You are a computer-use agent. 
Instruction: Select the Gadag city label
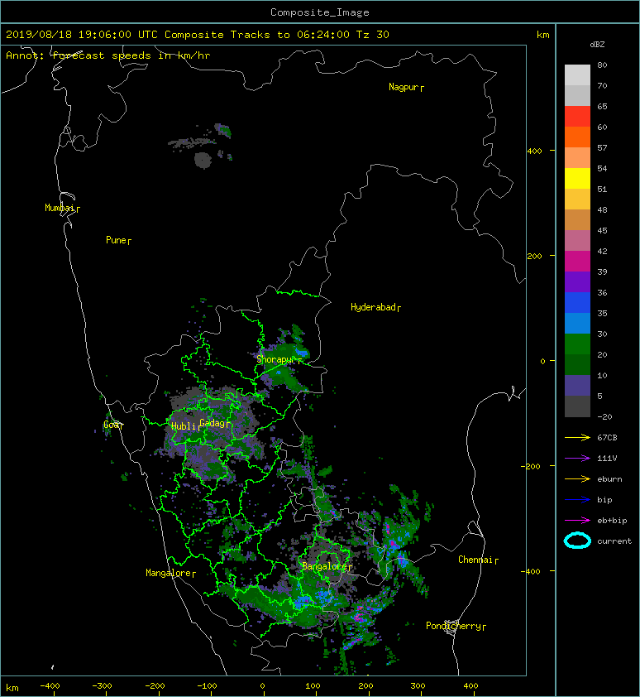point(214,423)
